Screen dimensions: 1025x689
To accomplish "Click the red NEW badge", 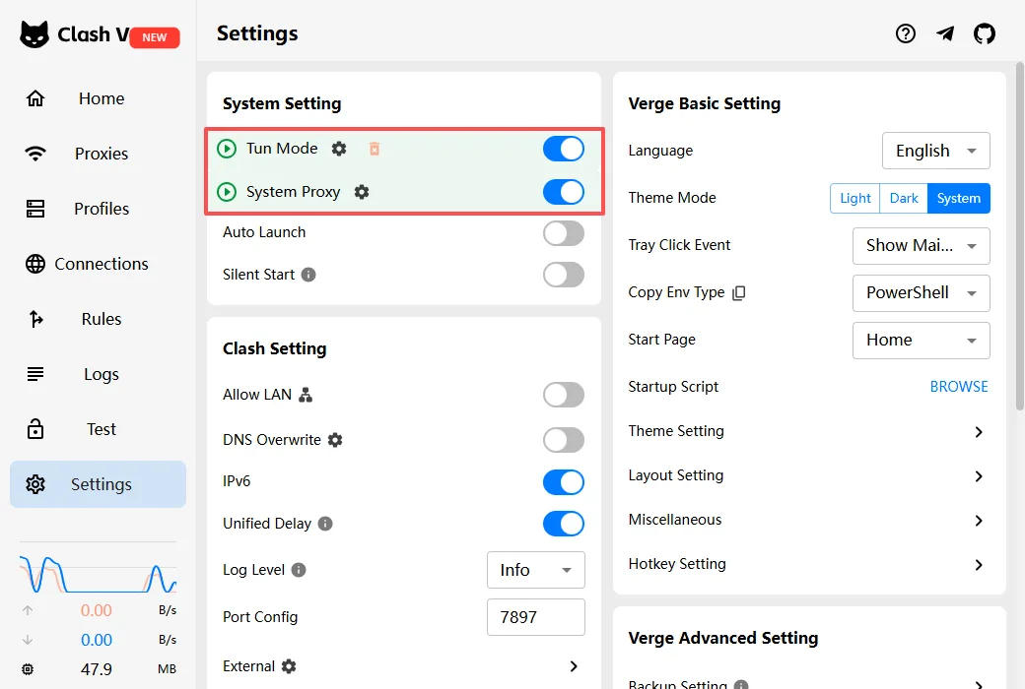I will tap(155, 37).
